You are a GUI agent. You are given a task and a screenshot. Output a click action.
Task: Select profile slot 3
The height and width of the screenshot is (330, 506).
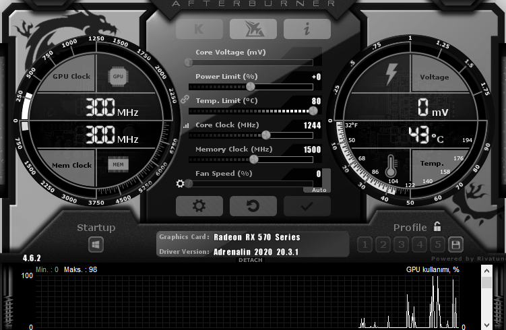point(402,244)
